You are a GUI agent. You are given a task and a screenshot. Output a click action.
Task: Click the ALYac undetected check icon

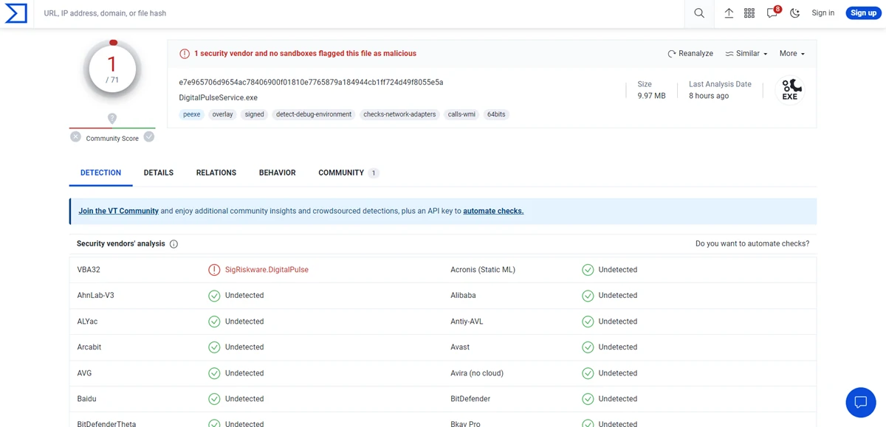tap(214, 322)
